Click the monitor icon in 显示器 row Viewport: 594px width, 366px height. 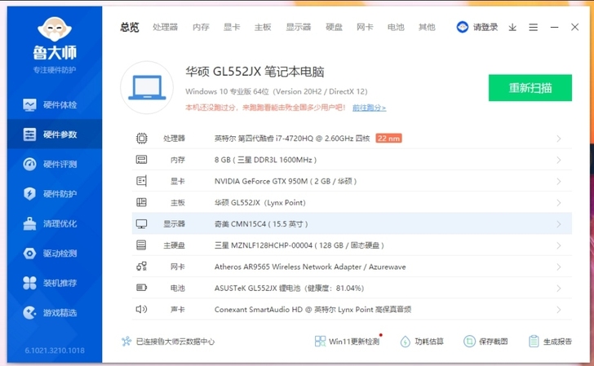coord(142,224)
